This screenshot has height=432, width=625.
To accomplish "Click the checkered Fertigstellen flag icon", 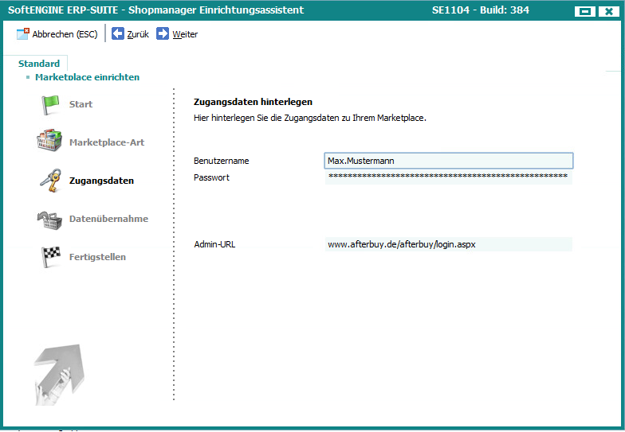I will click(51, 256).
